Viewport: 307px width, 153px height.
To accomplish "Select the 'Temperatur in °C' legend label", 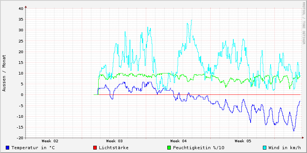I will pyautogui.click(x=33, y=148).
